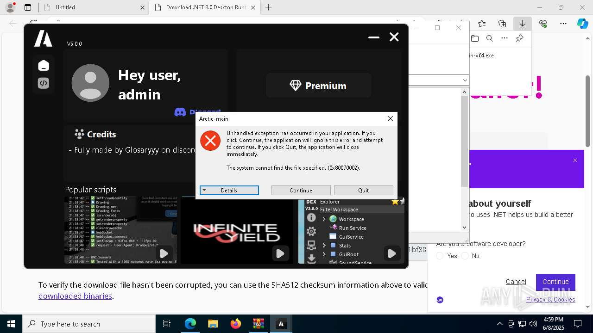Image resolution: width=593 pixels, height=333 pixels.
Task: Open the clock and date display
Action: click(554, 324)
